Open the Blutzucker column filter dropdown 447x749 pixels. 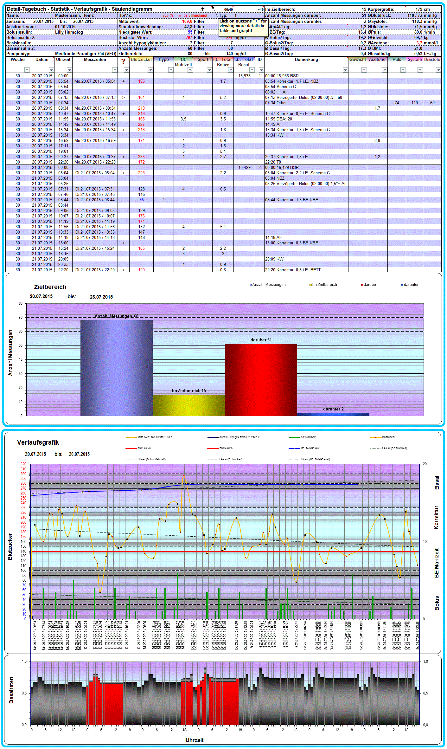pos(150,70)
